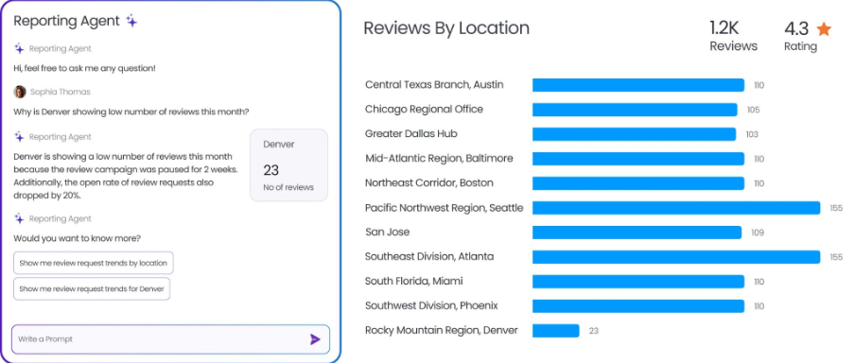Click the sparkle icon beside Reporting Agent title
This screenshot has width=855, height=363.
pos(131,21)
